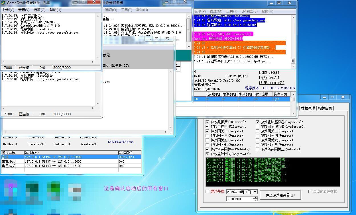Enable 游戏网关三 (Rungate) checkbox

[207, 136]
